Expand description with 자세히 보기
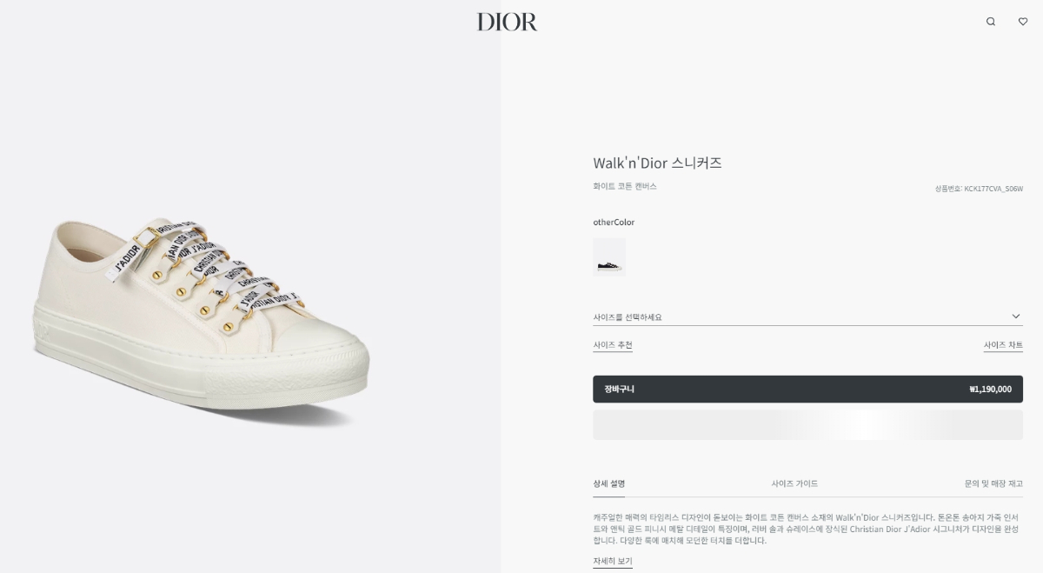1043x573 pixels. click(x=613, y=562)
